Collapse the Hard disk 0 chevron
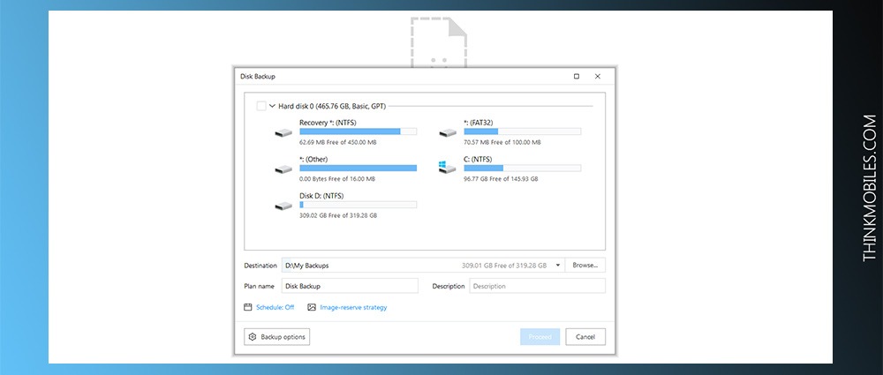883x375 pixels. [273, 106]
